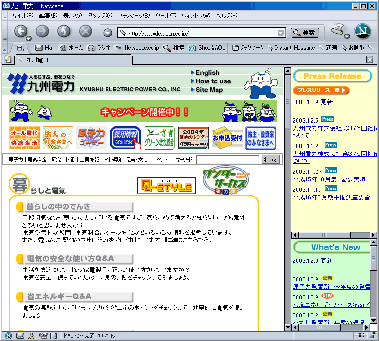
Task: Stop loading with the X stop button
Action: pos(86,31)
